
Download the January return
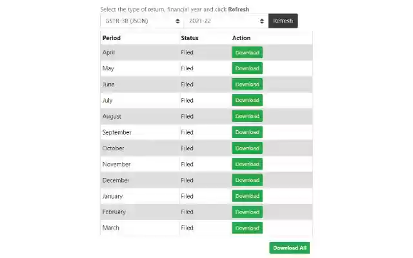tap(247, 196)
